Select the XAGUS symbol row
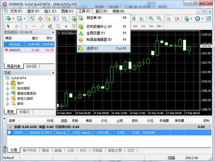 coord(14,50)
